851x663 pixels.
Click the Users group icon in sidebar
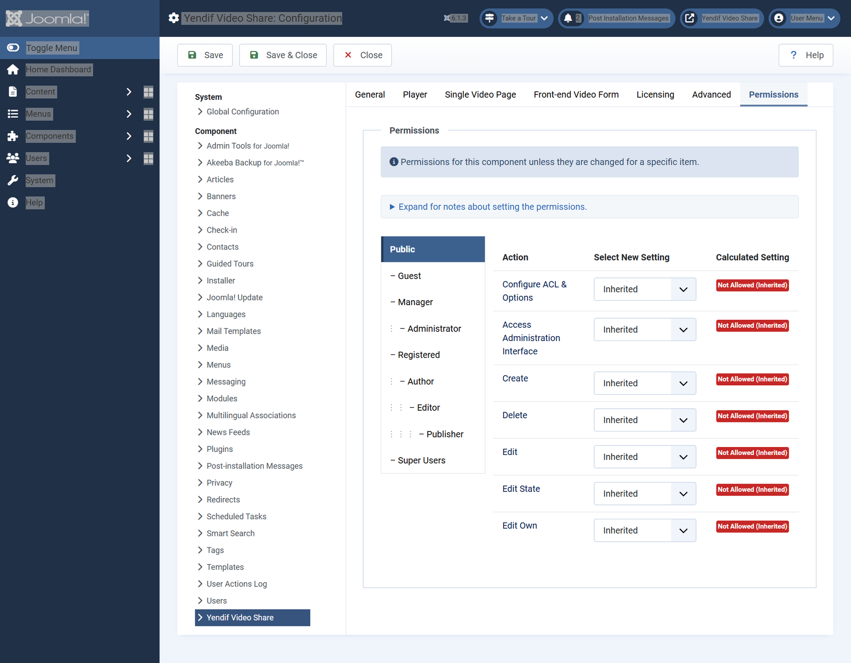point(13,158)
